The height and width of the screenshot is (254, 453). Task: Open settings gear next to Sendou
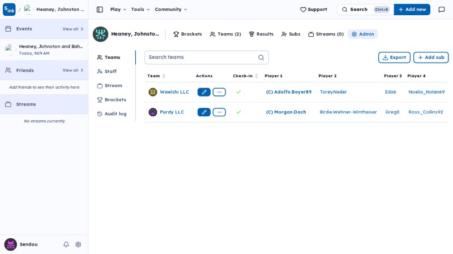click(x=78, y=244)
